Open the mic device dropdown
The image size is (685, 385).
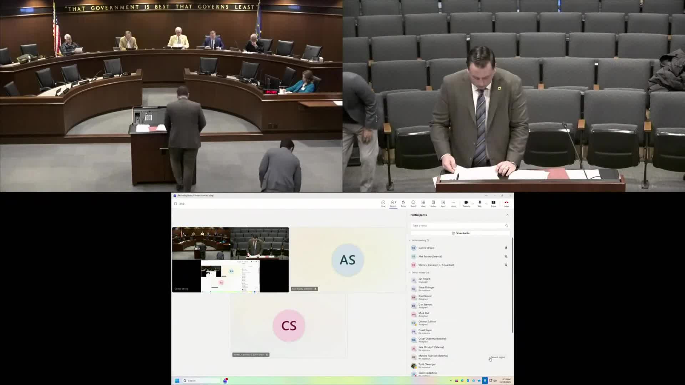coord(486,203)
